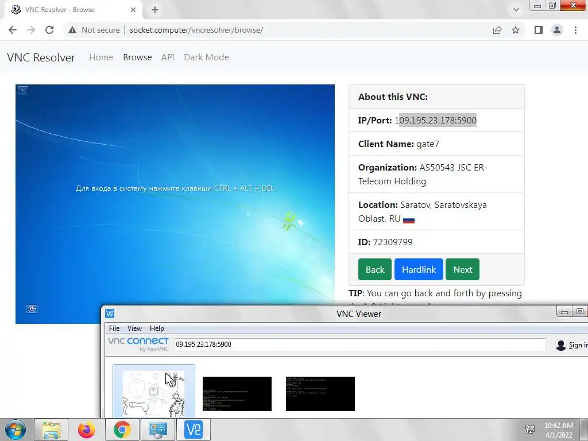Click the RU language indicator in preview

point(23,90)
